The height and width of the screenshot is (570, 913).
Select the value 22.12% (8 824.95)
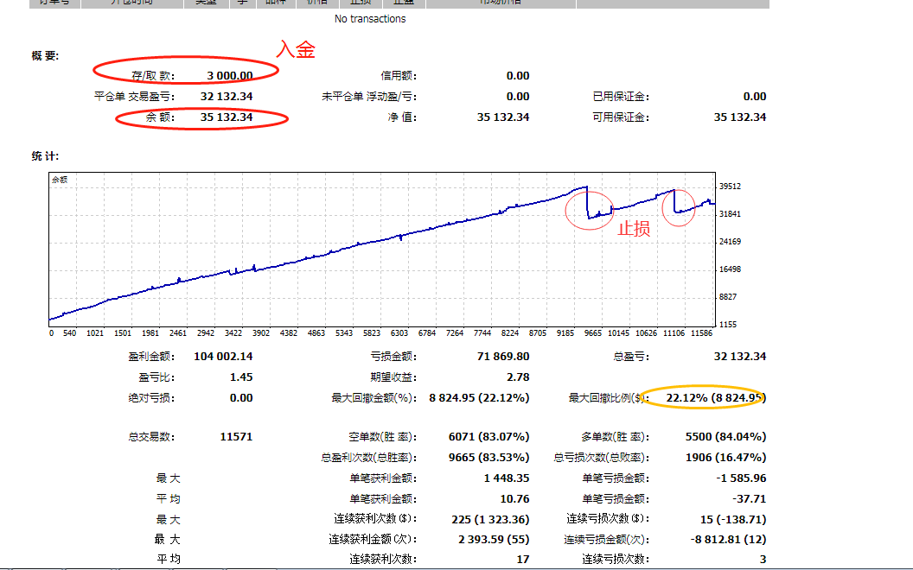716,398
